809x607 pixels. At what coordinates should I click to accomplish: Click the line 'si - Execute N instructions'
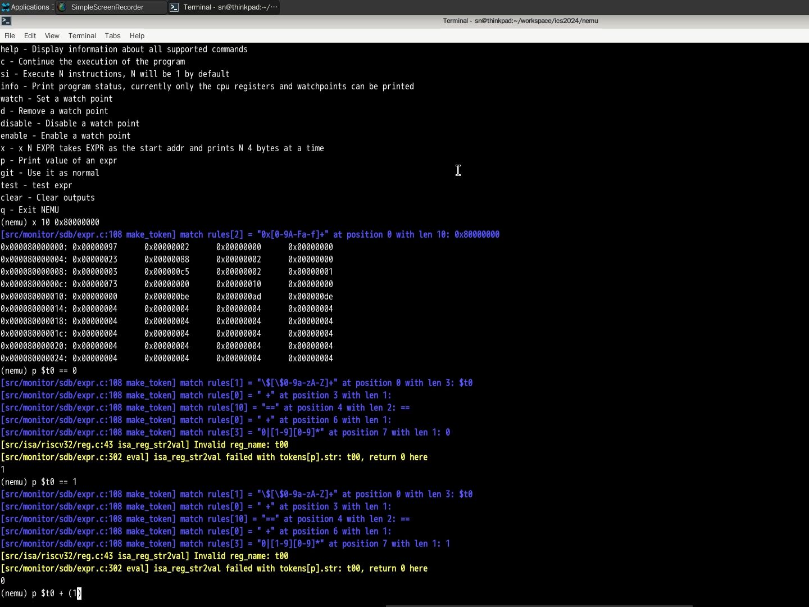[x=115, y=74]
